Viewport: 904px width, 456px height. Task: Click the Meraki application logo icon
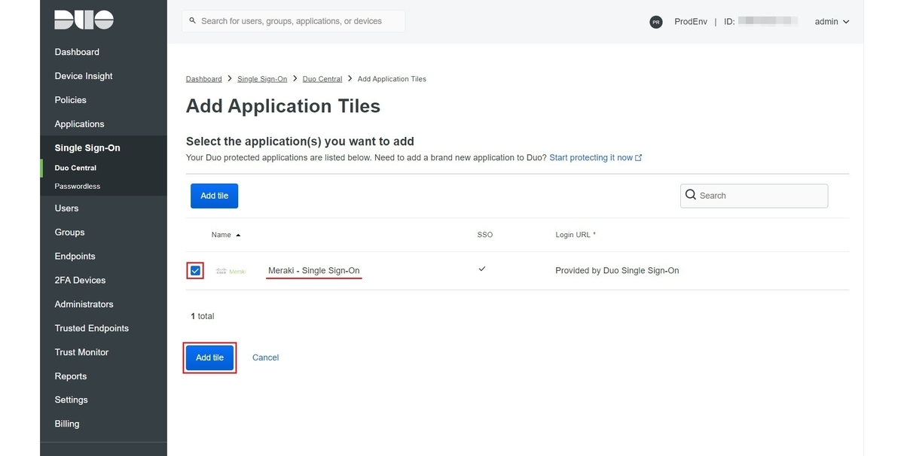(x=231, y=271)
